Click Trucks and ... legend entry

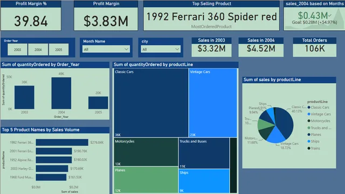[x=319, y=128]
